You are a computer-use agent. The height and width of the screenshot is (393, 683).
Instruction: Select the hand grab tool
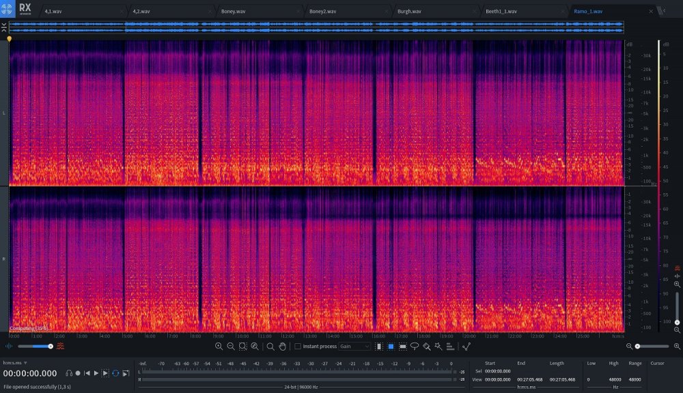[282, 347]
